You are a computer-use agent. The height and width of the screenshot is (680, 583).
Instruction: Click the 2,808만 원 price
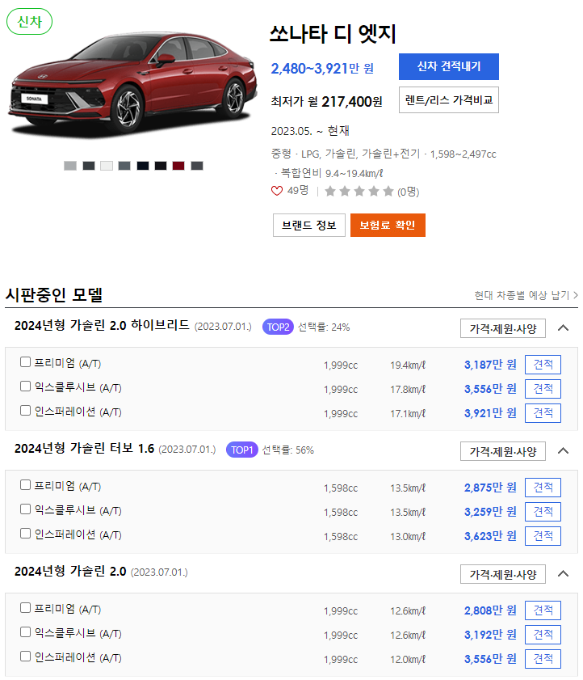(490, 610)
